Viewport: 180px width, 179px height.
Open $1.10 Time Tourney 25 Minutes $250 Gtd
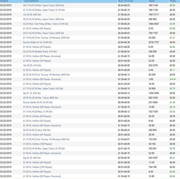click(x=46, y=38)
